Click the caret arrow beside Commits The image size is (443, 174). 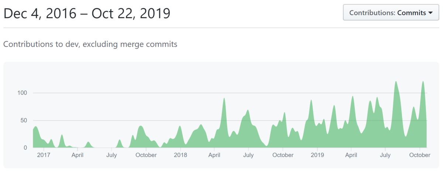pos(430,13)
